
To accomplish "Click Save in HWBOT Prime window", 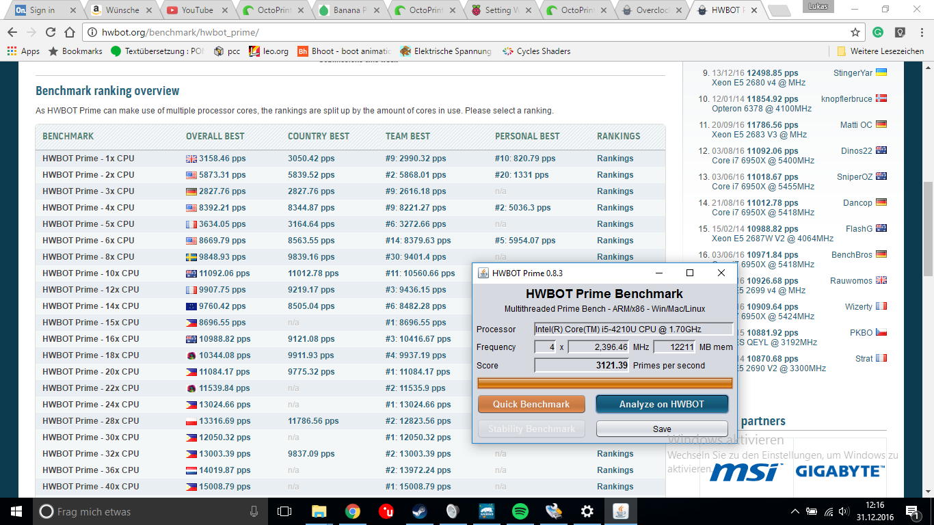I will [662, 429].
